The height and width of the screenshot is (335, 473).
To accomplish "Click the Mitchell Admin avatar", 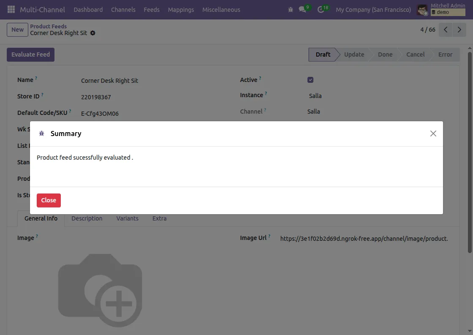I will tap(422, 10).
